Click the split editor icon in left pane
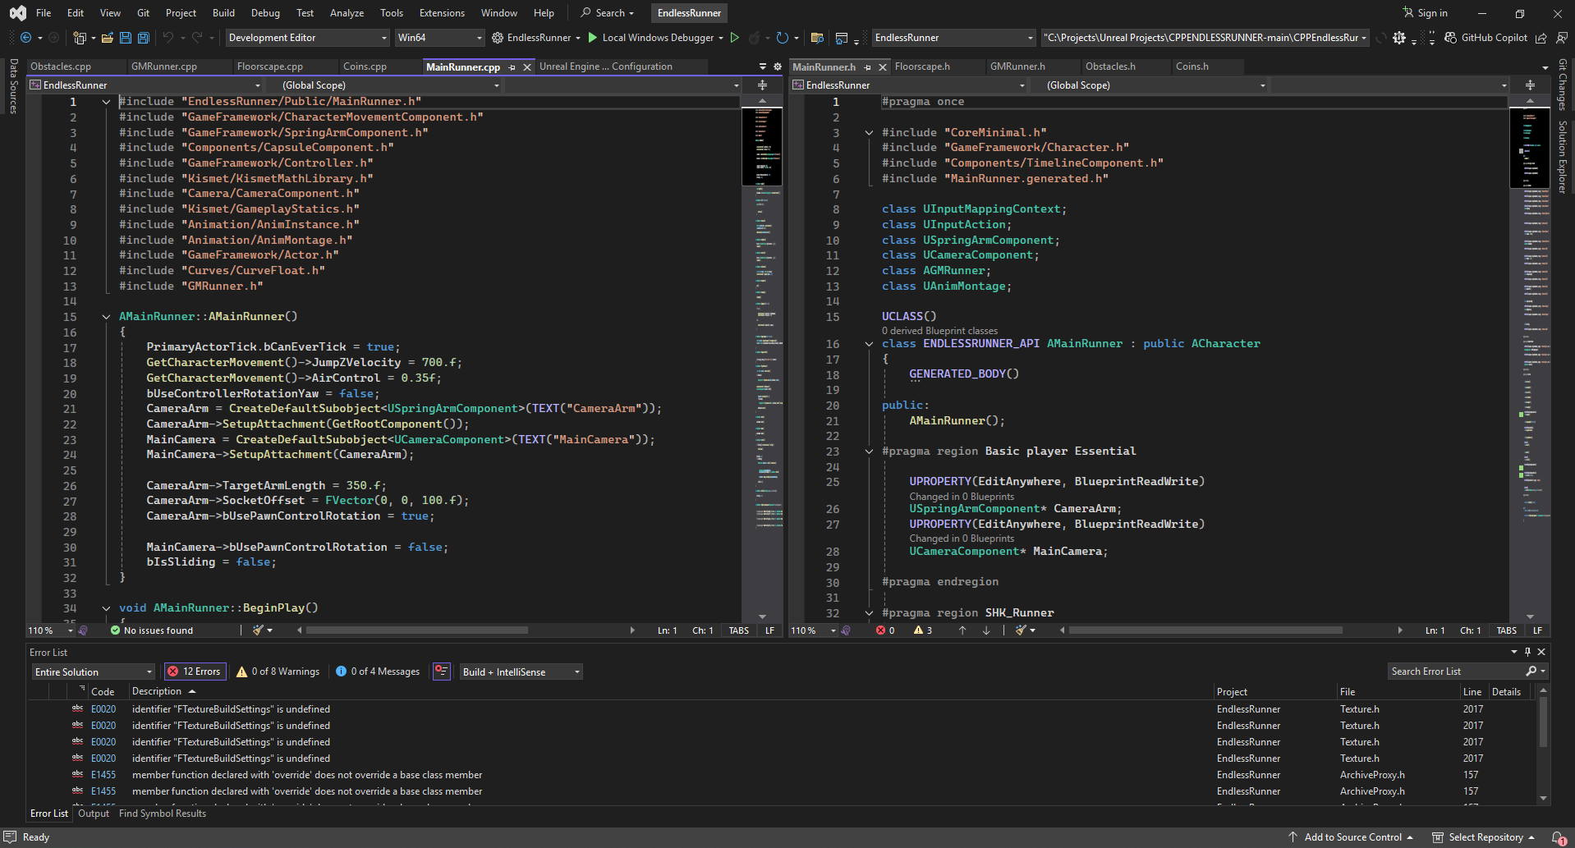 tap(762, 85)
